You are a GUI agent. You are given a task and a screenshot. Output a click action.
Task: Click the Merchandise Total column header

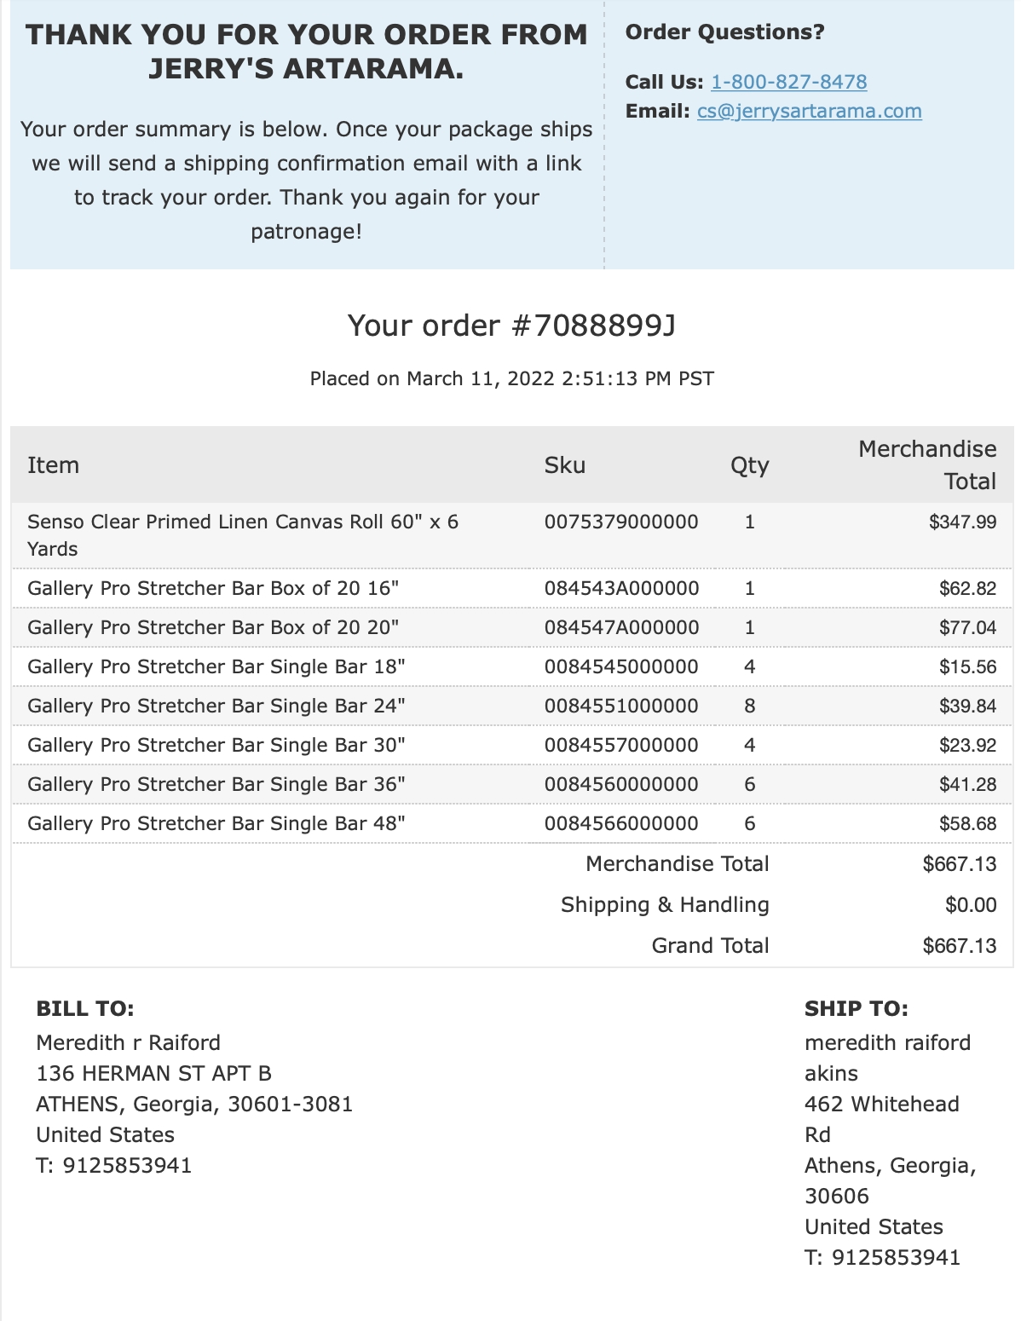(927, 465)
